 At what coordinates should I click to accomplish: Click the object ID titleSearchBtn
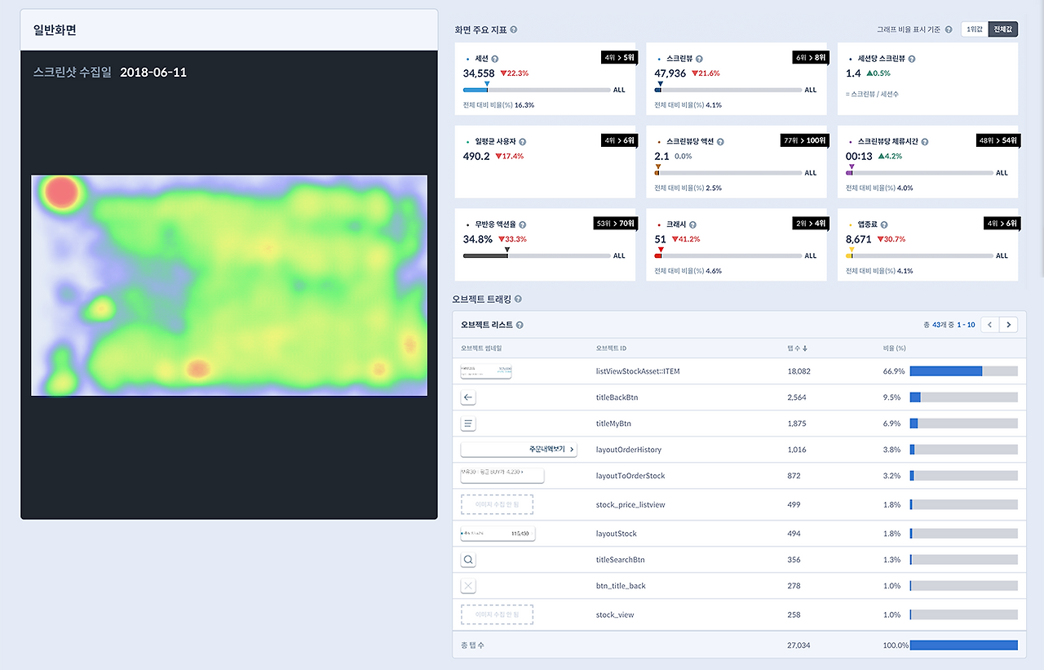coord(621,560)
